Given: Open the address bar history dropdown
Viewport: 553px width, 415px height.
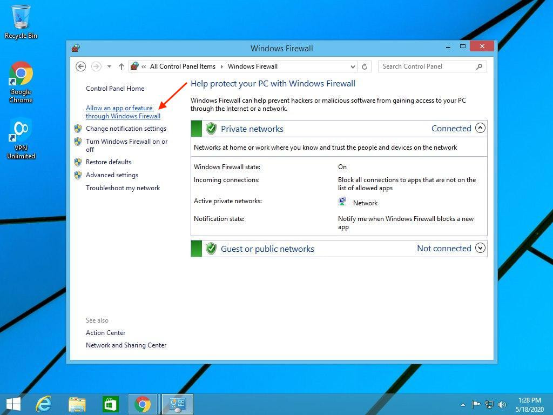Looking at the screenshot, I should [353, 66].
